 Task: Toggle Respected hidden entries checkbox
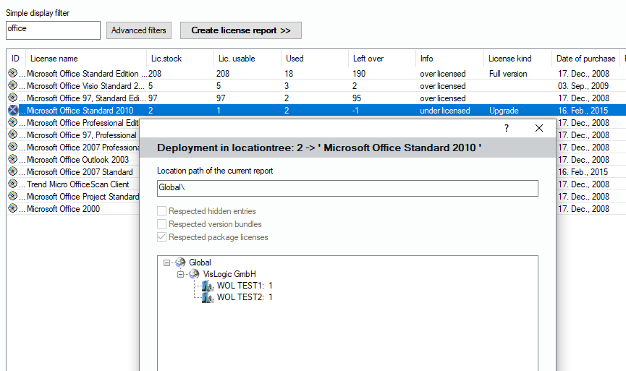click(162, 211)
